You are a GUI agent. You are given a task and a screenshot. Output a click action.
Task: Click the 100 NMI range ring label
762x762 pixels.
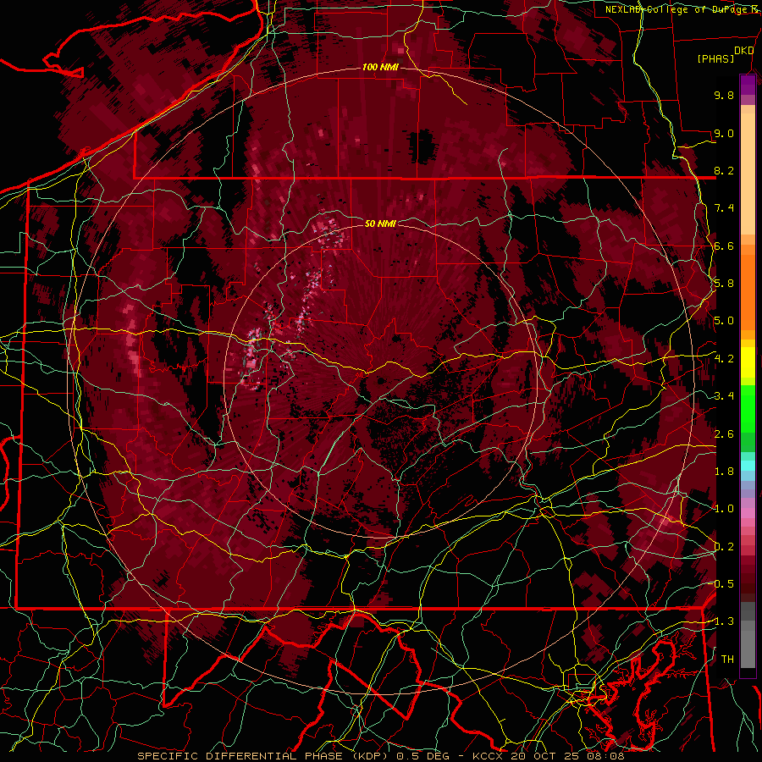(x=380, y=67)
